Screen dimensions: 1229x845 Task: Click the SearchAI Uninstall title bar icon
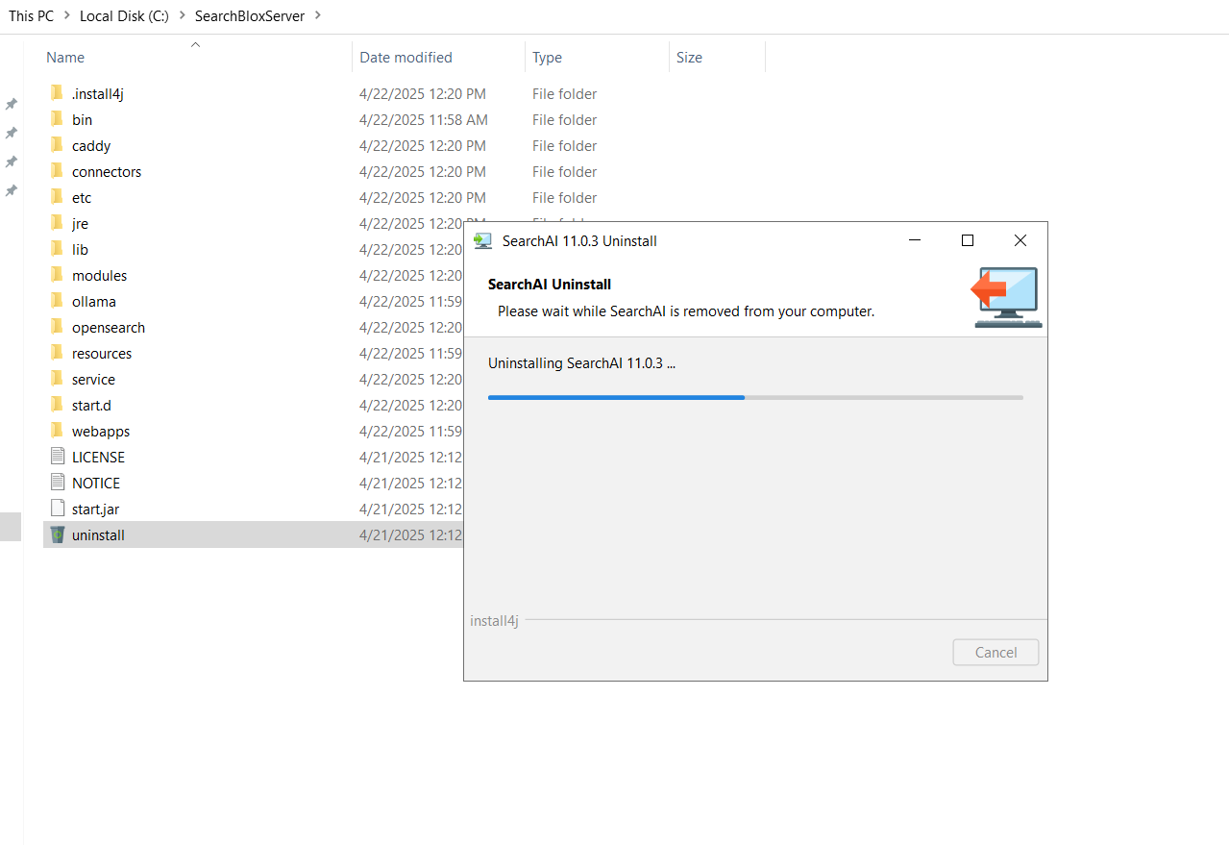click(483, 240)
